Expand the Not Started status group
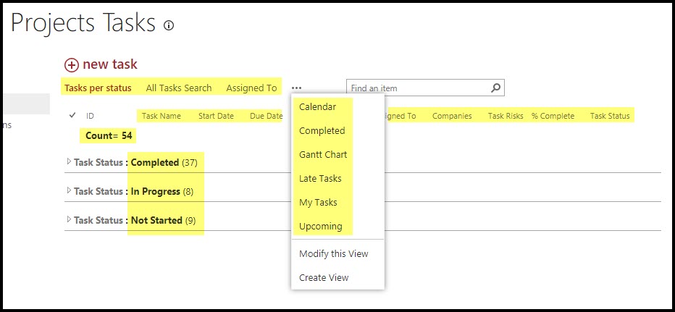Image resolution: width=675 pixels, height=312 pixels. (x=69, y=219)
